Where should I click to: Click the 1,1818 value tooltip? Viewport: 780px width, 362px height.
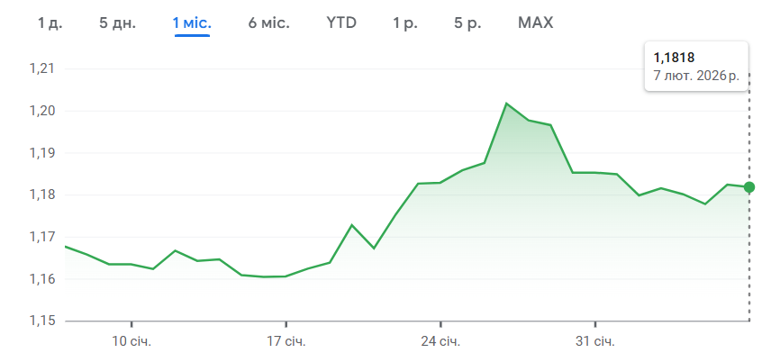[x=675, y=58]
